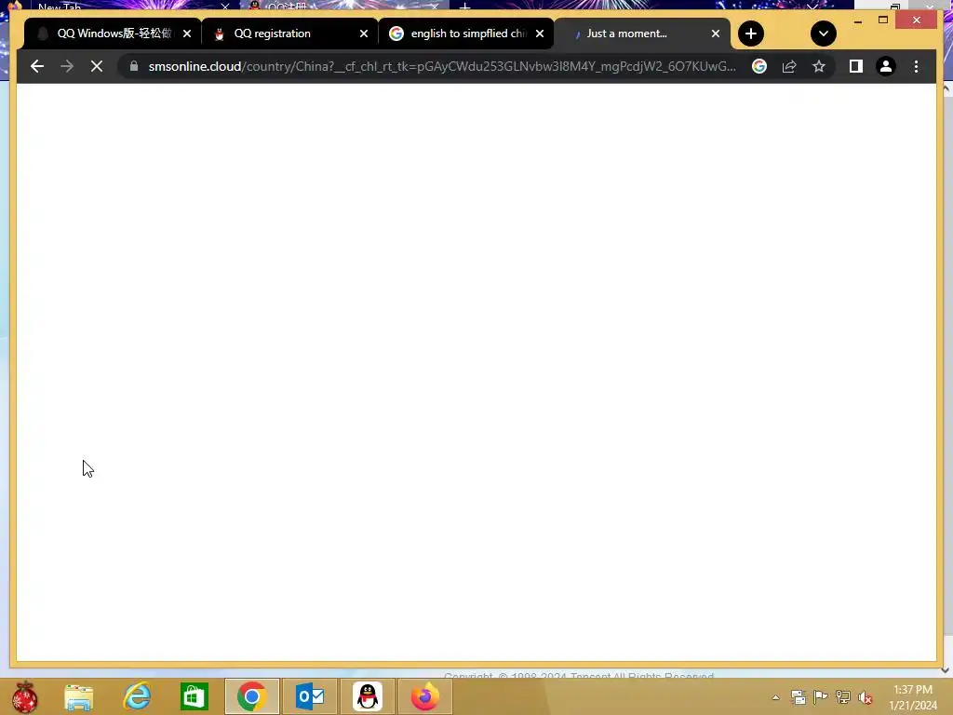Screen dimensions: 953x715
Task: Click the smsonline.cloud address bar
Action: tap(442, 66)
